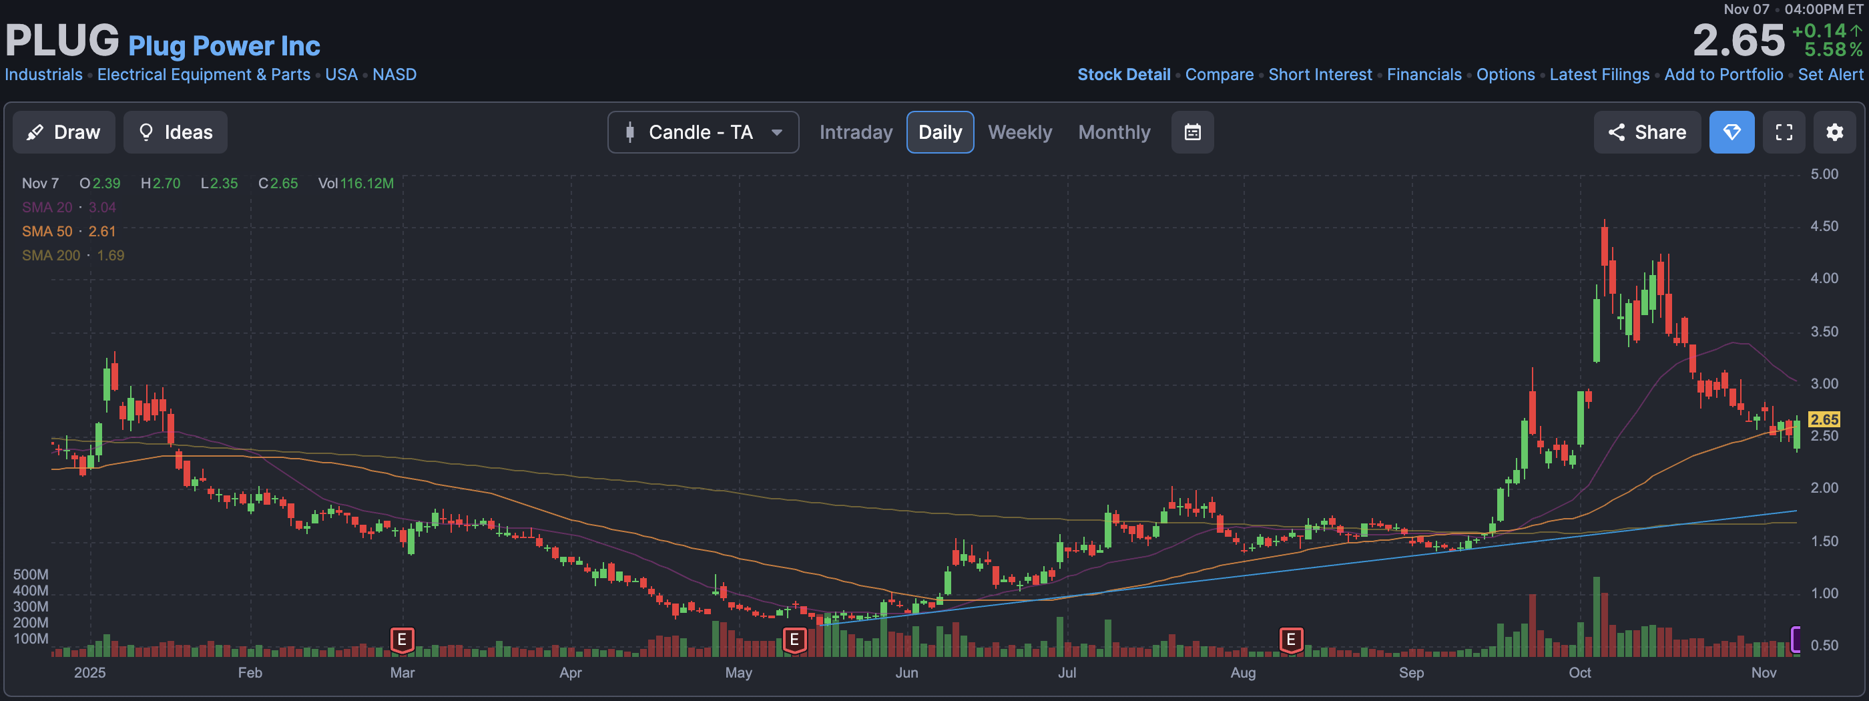Image resolution: width=1869 pixels, height=701 pixels.
Task: Click the Plug Power Inc company name
Action: pos(224,47)
